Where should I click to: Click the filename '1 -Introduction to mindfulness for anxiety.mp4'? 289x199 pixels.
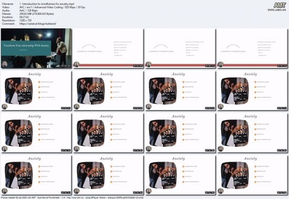pyautogui.click(x=47, y=4)
